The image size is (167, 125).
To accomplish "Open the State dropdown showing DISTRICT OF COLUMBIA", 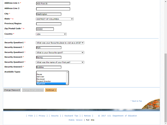I will pos(55,19).
